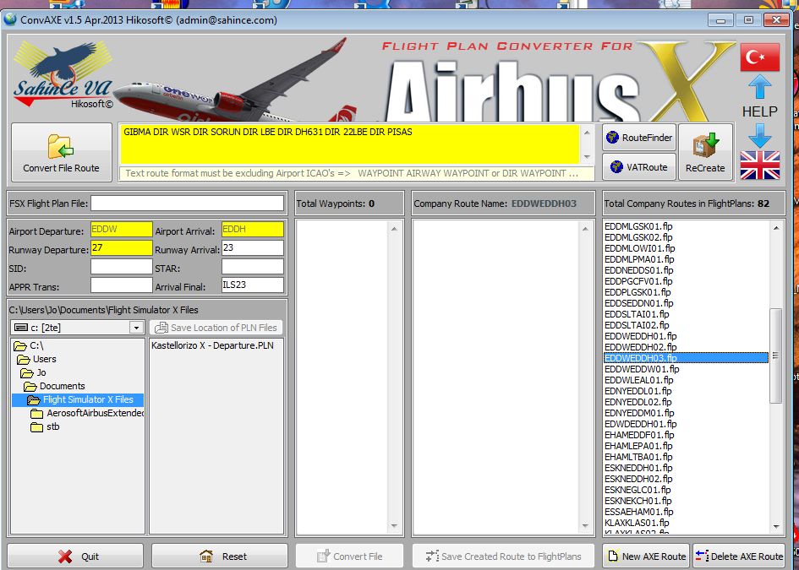Click Save Location of PLN Files
The height and width of the screenshot is (570, 799).
coord(216,328)
